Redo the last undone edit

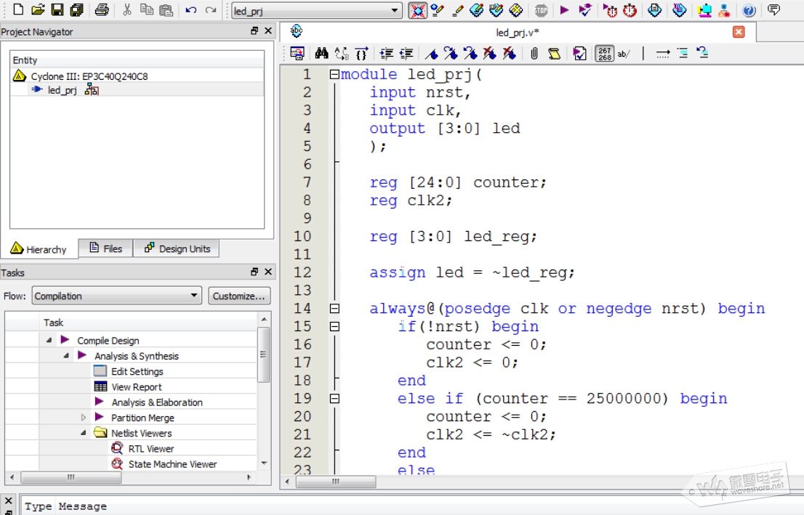tap(210, 9)
